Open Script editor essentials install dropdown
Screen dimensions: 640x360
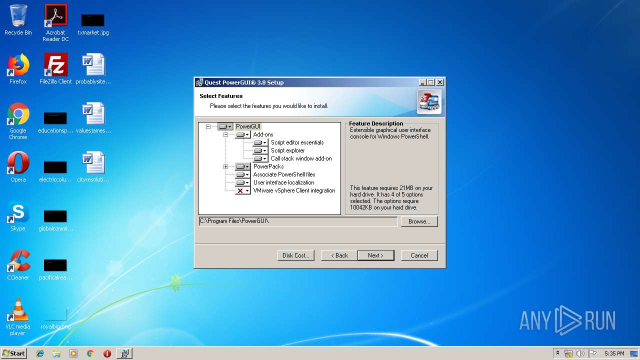260,142
